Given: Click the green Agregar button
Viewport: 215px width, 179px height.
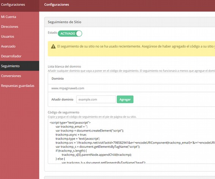Looking at the screenshot, I should tap(125, 99).
